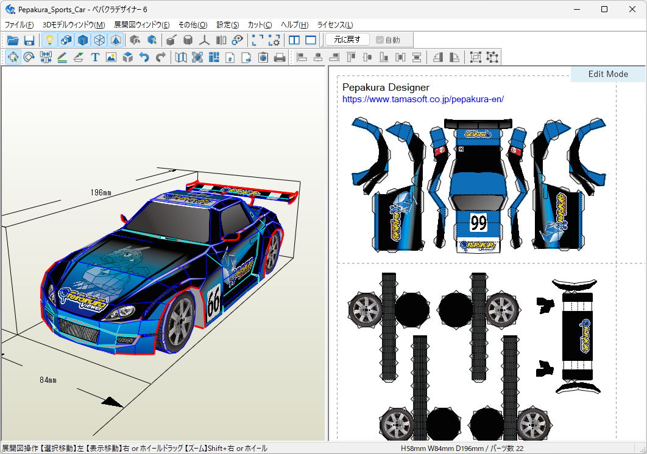Viewport: 647px width, 454px height.
Task: Select the edit flaps tool icon
Action: [x=79, y=57]
